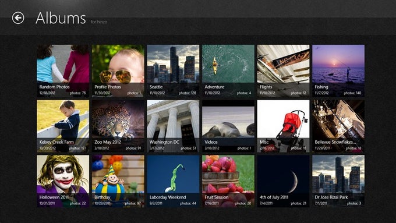Open the Fishing album tile
The height and width of the screenshot is (223, 396).
338,71
